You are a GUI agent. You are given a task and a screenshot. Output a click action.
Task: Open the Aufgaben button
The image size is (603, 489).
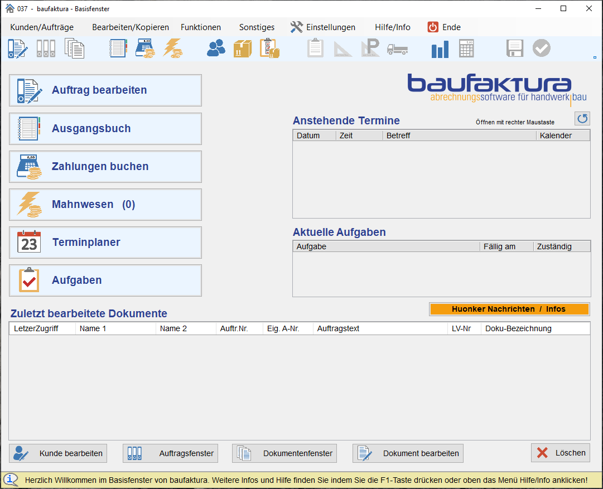tap(105, 280)
